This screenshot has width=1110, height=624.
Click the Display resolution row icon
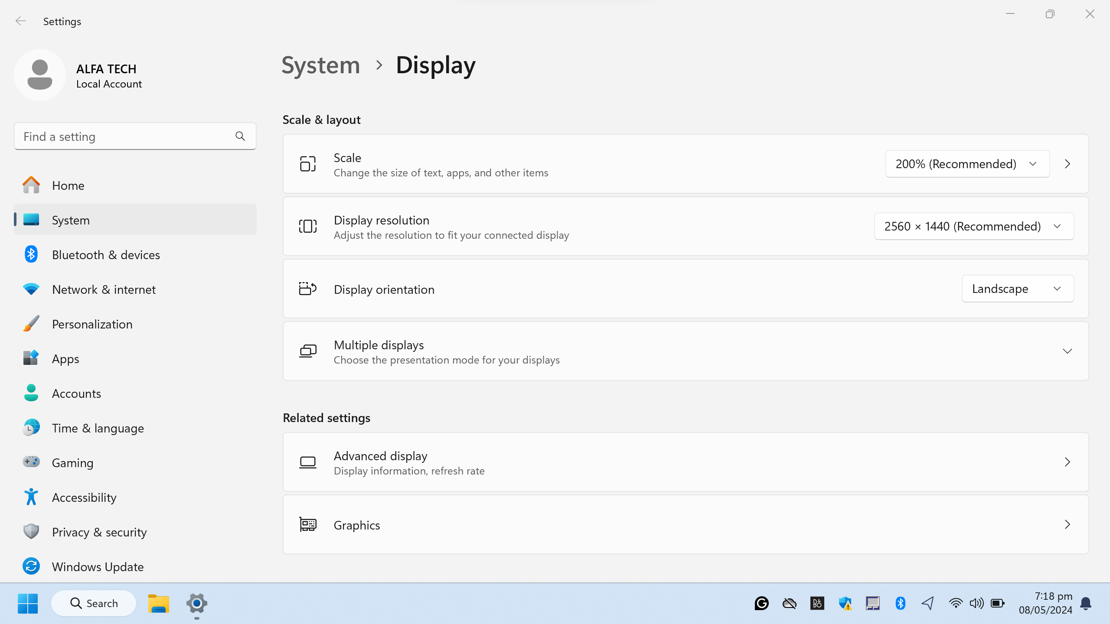tap(308, 226)
